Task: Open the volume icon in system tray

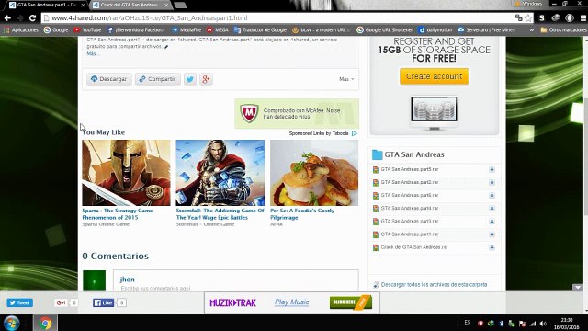Action: click(543, 324)
